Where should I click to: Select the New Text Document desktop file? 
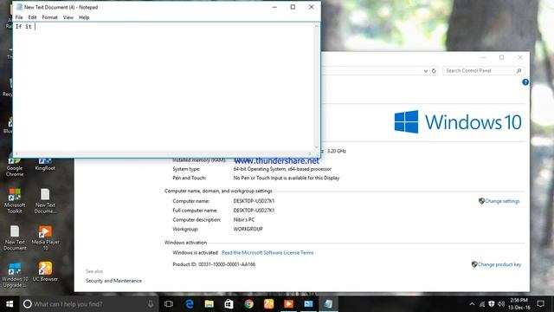[15, 237]
